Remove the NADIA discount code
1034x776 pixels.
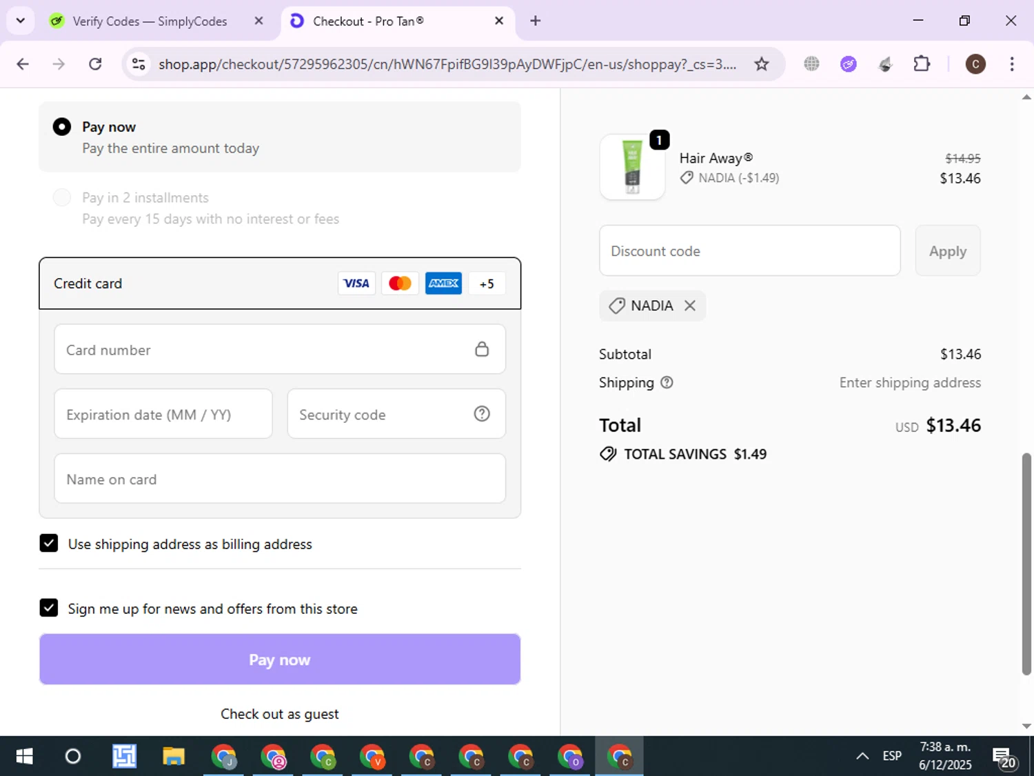(x=690, y=306)
